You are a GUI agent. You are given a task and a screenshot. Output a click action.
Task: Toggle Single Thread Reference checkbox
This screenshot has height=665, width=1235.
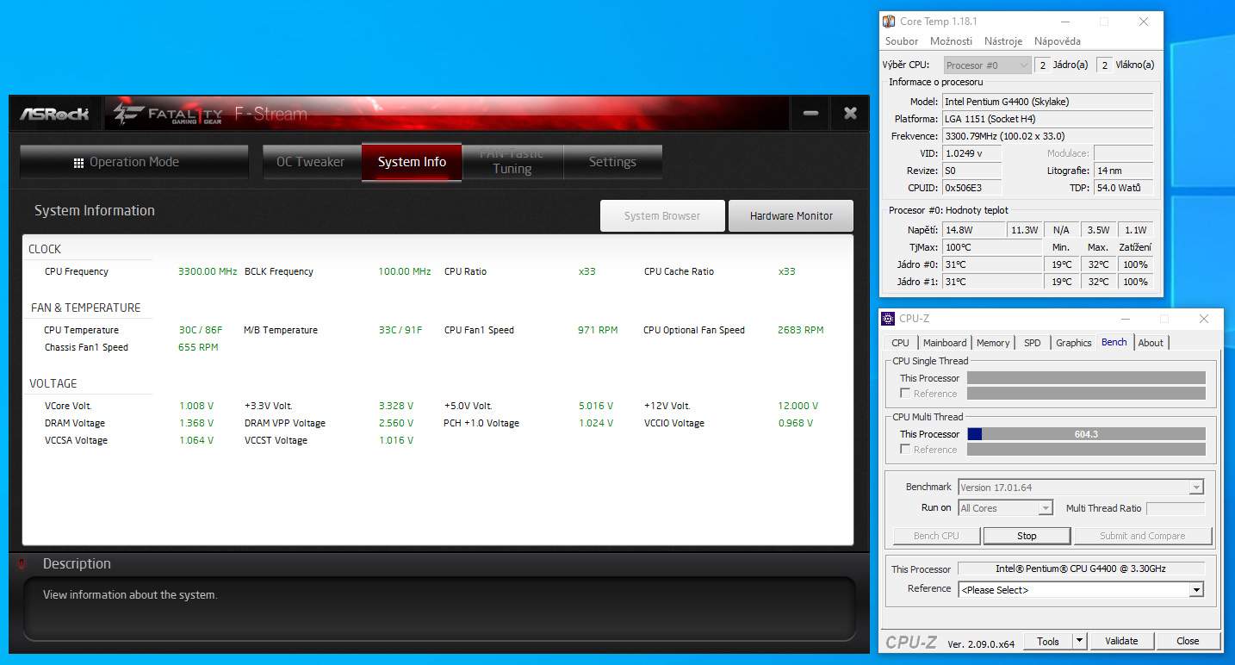point(905,394)
